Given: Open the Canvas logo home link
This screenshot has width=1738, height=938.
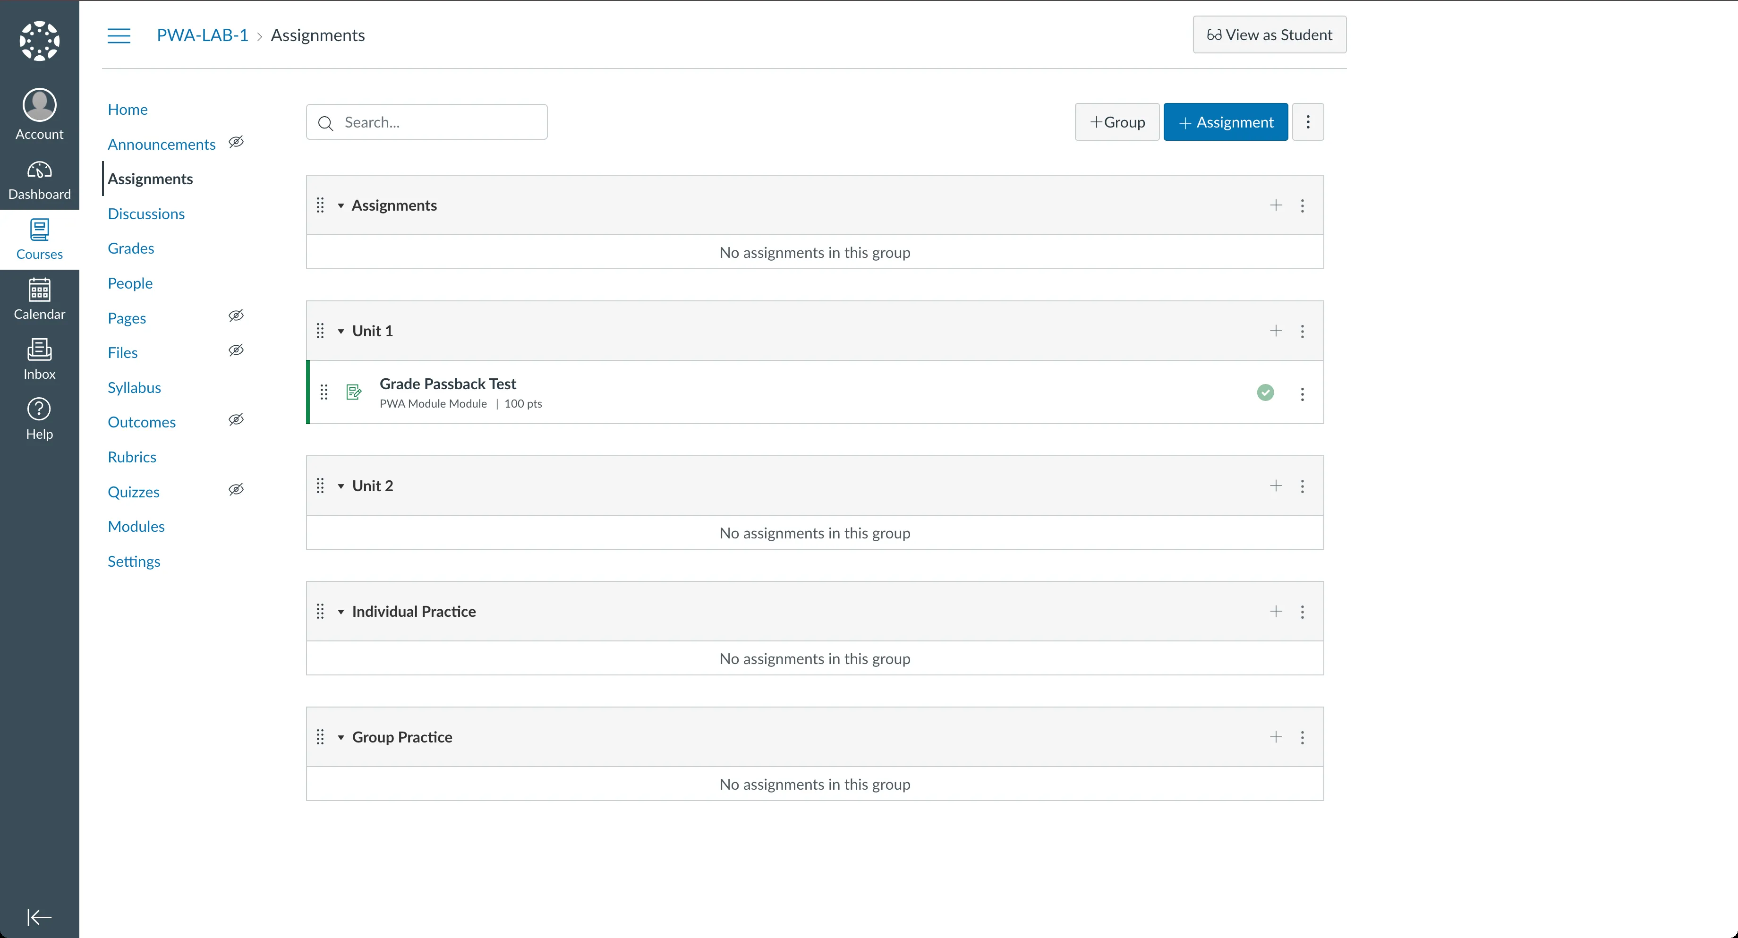Looking at the screenshot, I should pos(39,41).
